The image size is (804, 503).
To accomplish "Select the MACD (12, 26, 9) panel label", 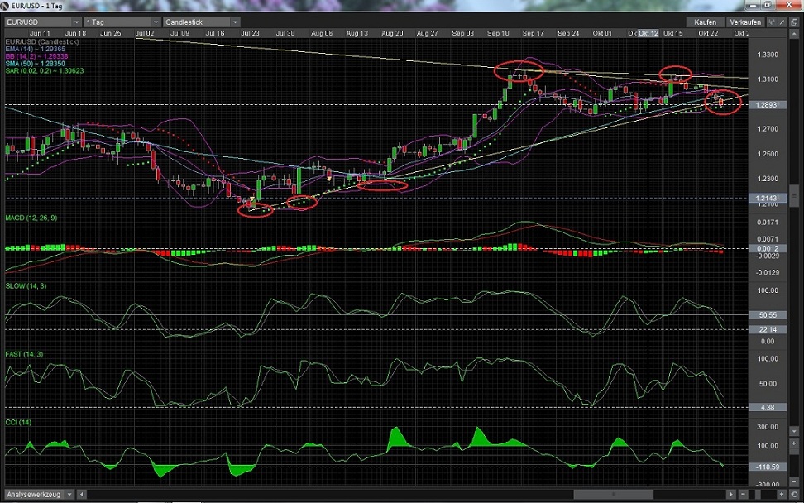I will (33, 218).
